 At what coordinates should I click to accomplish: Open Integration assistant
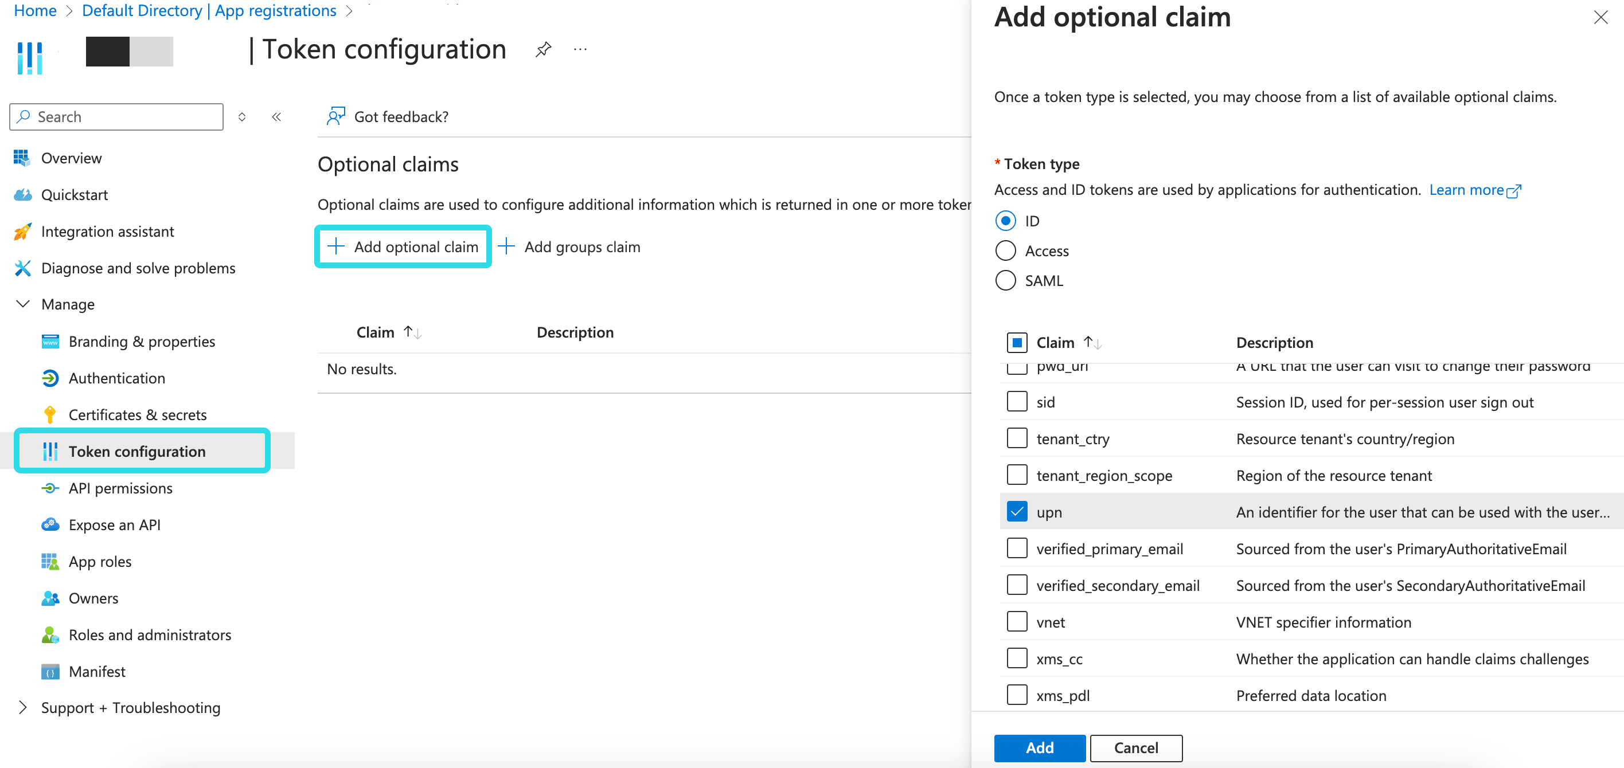click(108, 231)
